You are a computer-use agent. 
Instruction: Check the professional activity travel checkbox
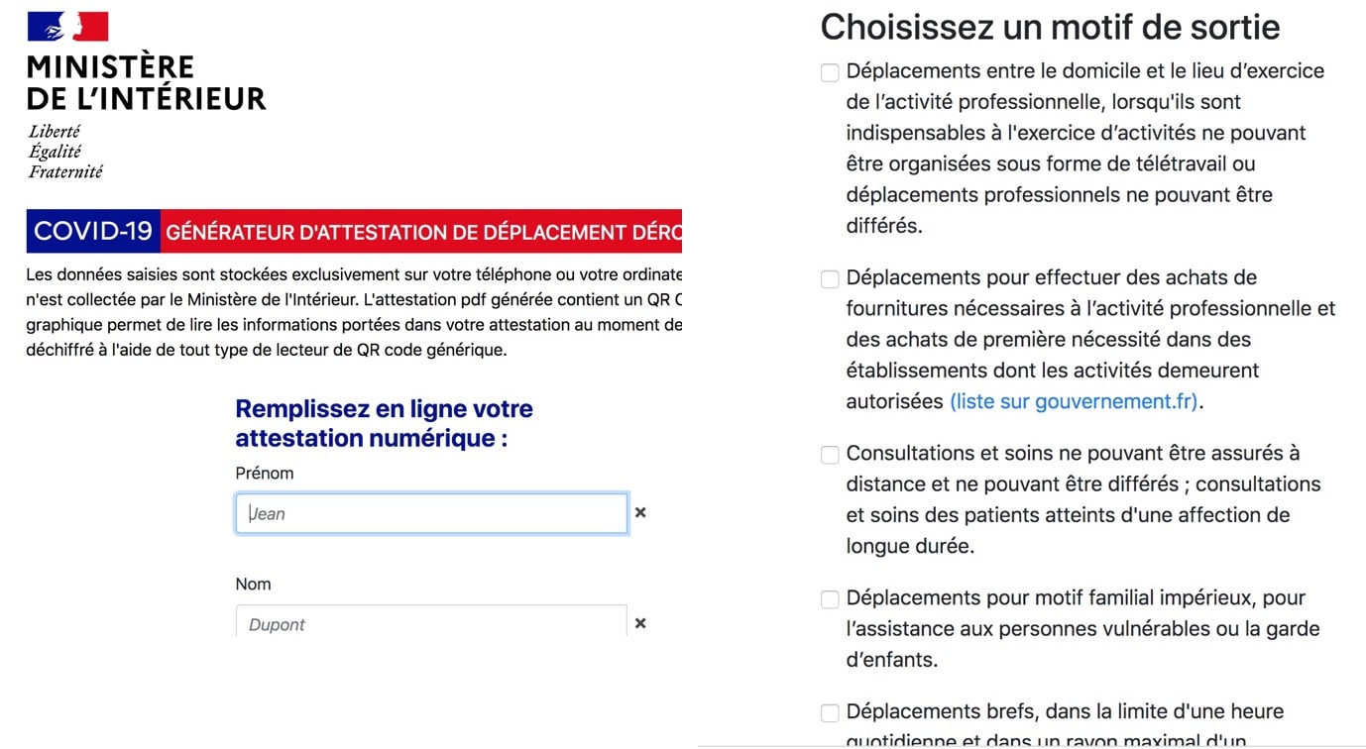click(830, 72)
